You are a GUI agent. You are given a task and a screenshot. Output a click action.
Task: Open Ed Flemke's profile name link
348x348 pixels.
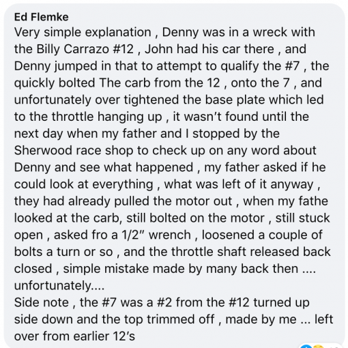coord(41,17)
